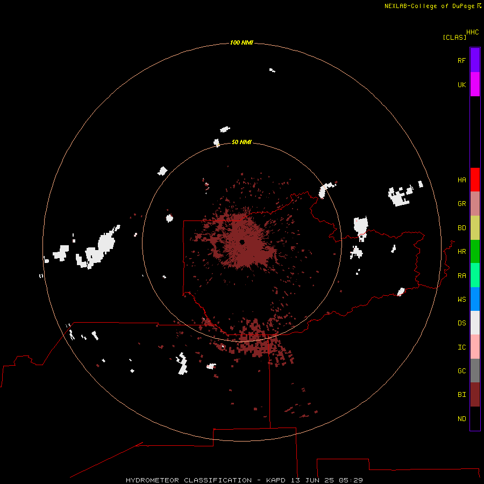
Task: Click the magenta UK legend color swatch
Action: click(x=475, y=84)
